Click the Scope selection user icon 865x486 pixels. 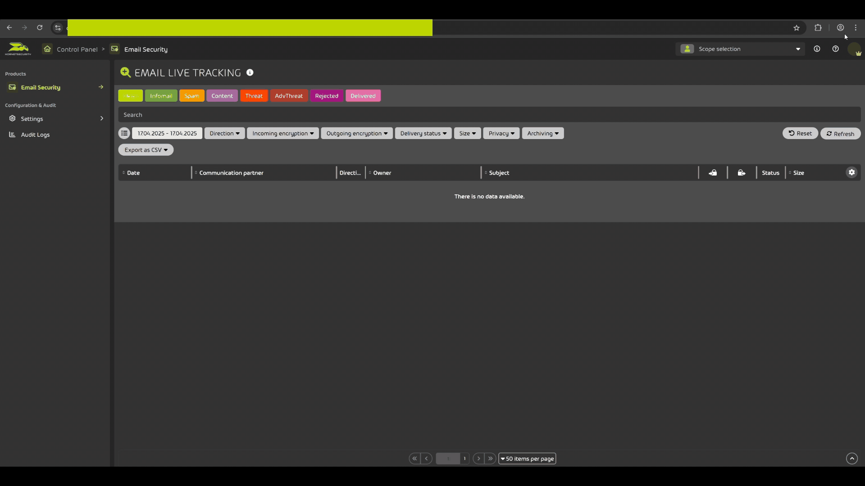coord(687,49)
